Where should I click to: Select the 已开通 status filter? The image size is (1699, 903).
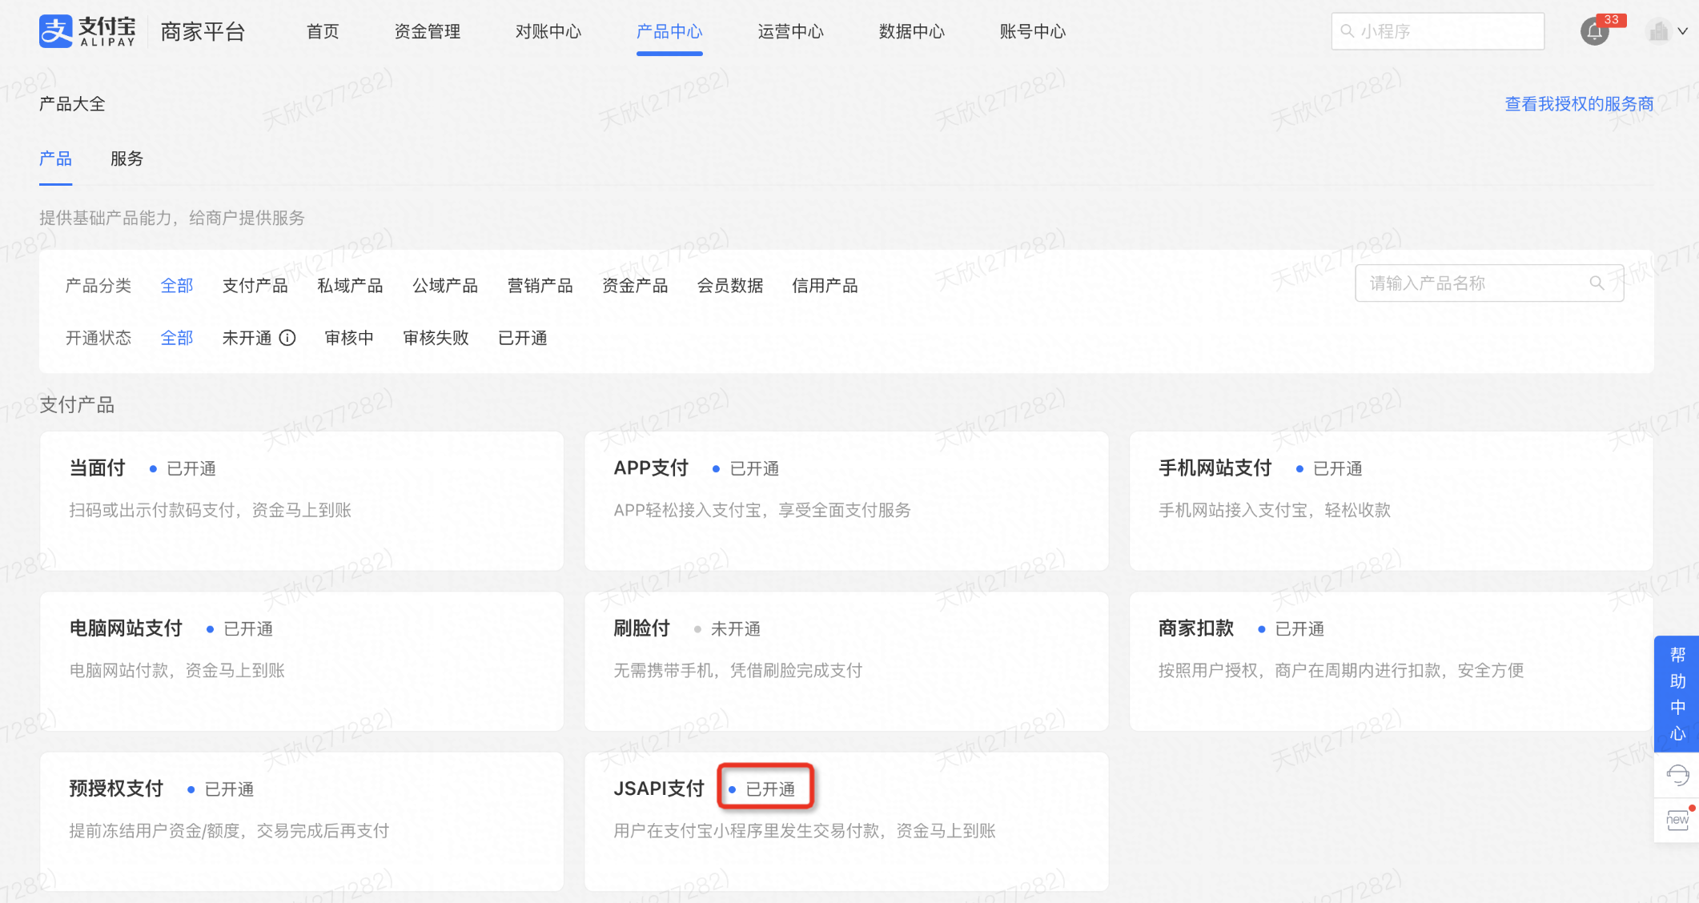tap(523, 337)
